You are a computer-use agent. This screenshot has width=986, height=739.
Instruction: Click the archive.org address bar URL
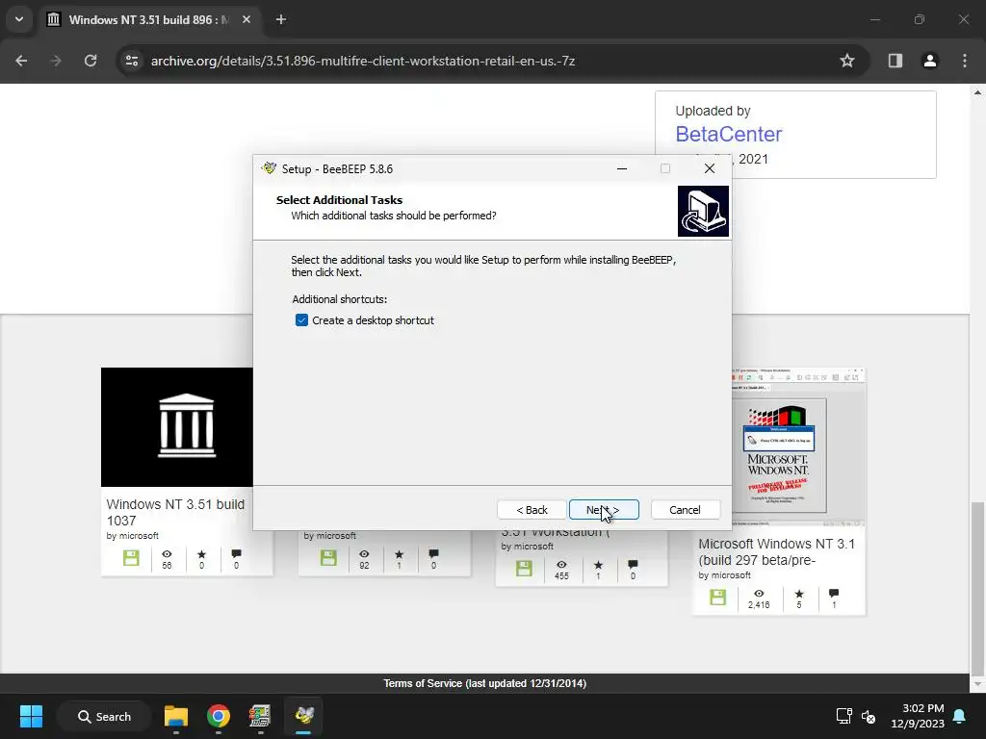click(363, 61)
